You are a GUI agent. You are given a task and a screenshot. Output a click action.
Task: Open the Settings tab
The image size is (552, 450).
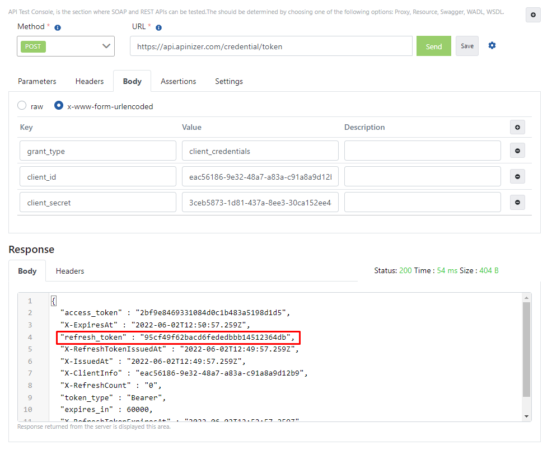point(229,81)
